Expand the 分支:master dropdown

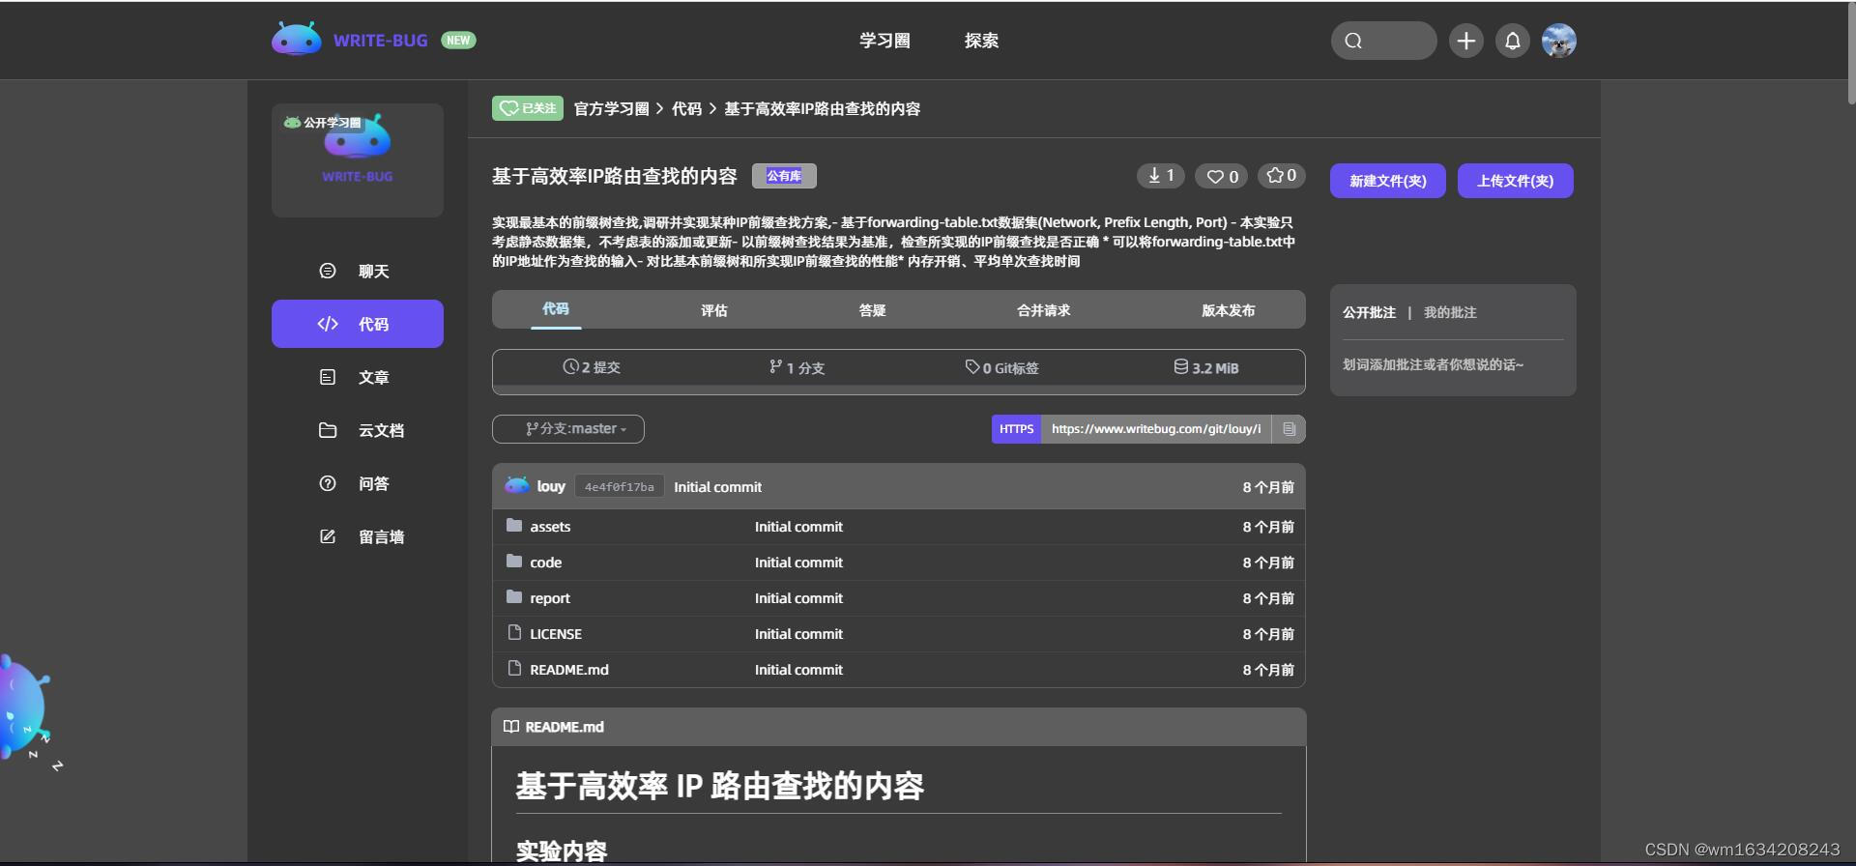point(568,428)
